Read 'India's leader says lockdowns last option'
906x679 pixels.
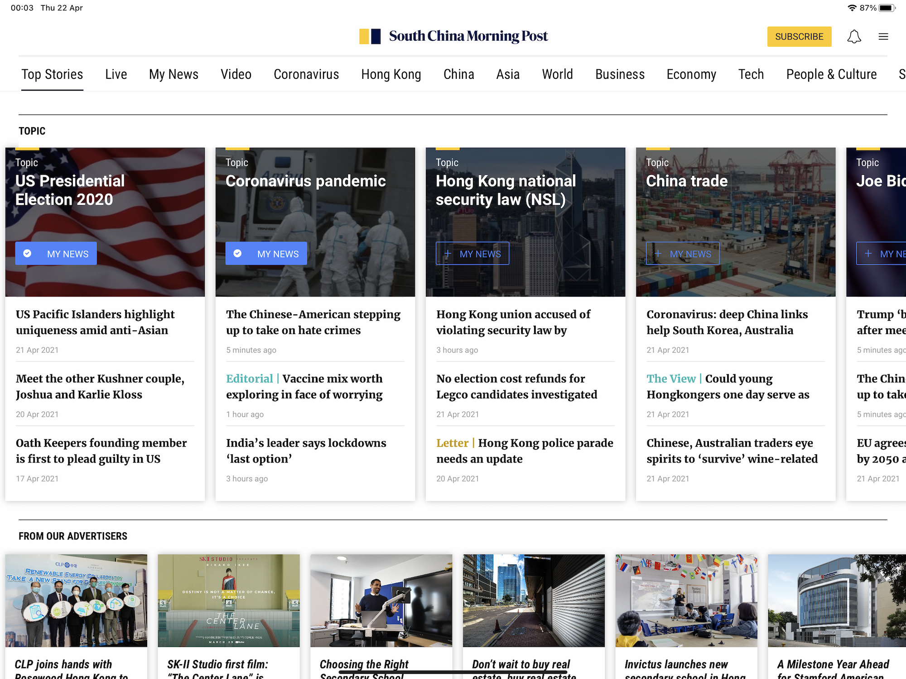(x=306, y=451)
